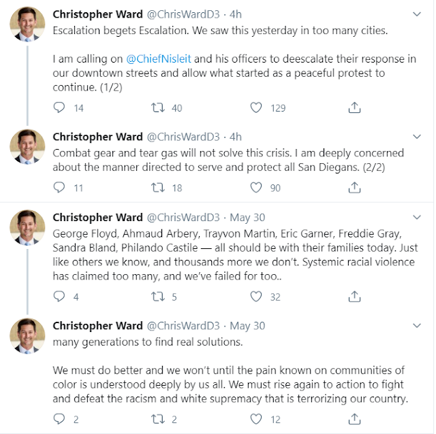The width and height of the screenshot is (436, 434).
Task: Retweet the tweet with 18 retweets
Action: click(x=157, y=188)
